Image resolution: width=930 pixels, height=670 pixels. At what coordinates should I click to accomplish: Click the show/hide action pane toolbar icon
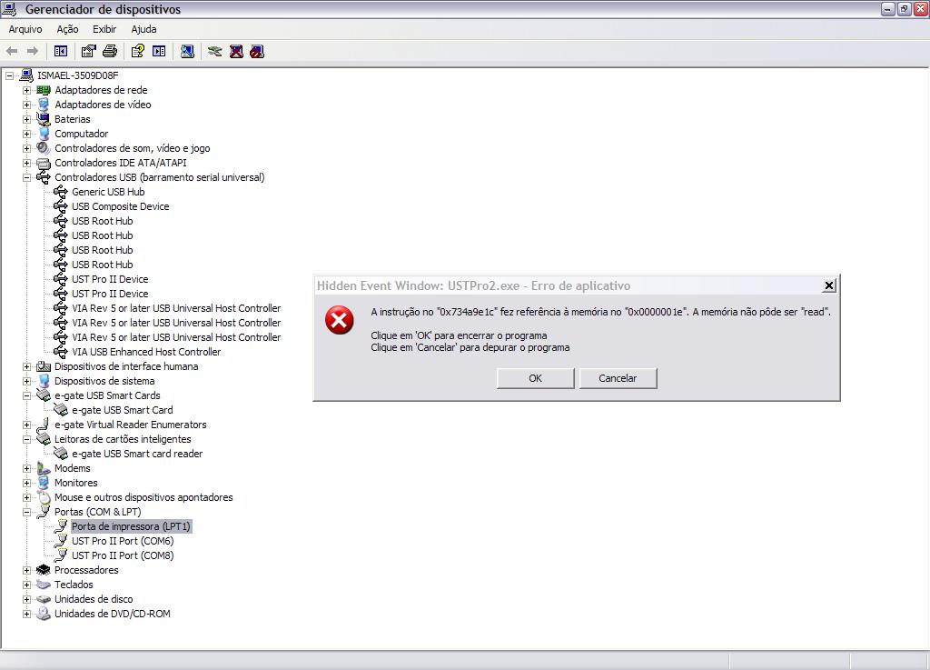159,52
